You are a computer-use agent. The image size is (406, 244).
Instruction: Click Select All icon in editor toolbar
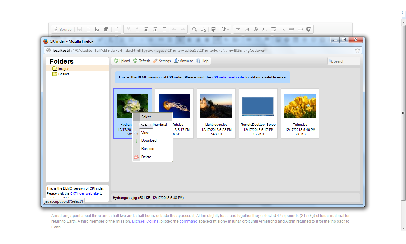[213, 29]
